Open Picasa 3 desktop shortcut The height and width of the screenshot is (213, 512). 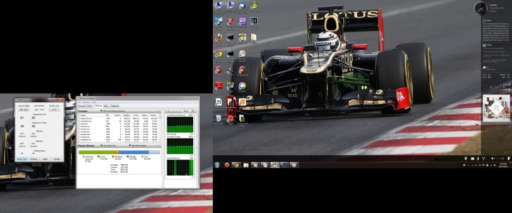(x=242, y=86)
